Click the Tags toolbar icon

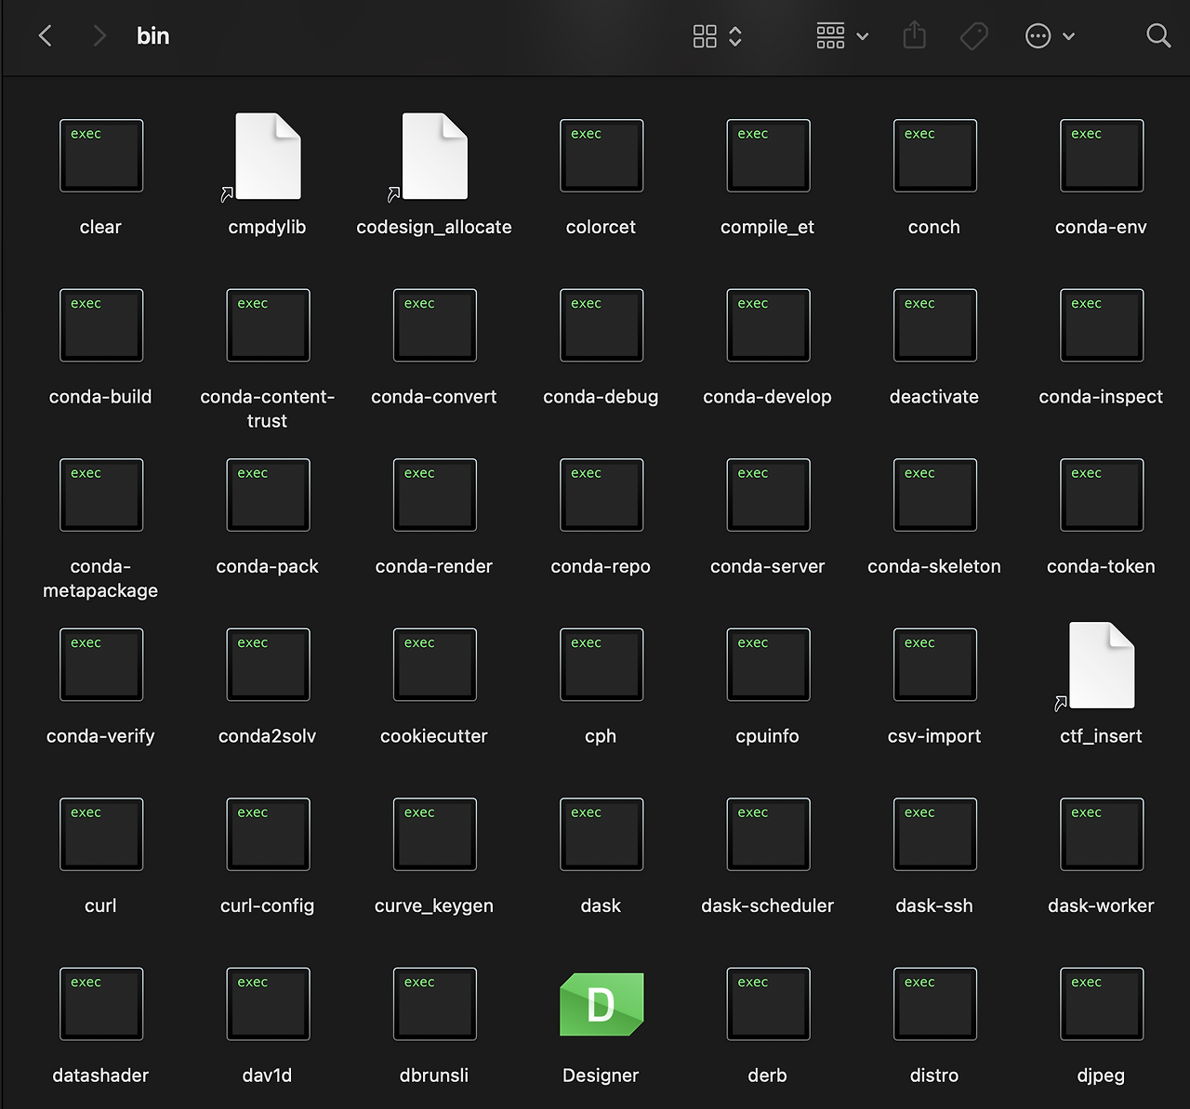(x=974, y=35)
